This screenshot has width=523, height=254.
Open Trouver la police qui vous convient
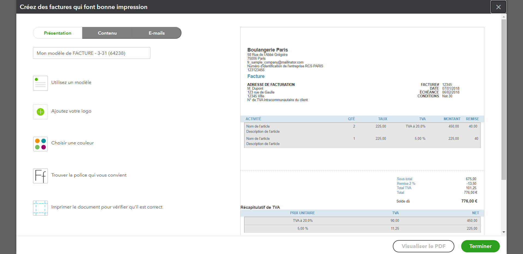(x=89, y=175)
